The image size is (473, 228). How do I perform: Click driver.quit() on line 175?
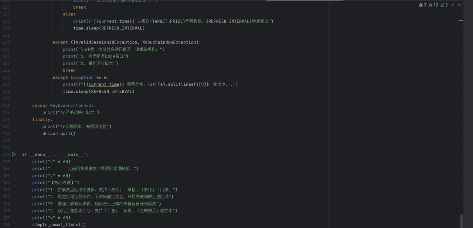59,134
